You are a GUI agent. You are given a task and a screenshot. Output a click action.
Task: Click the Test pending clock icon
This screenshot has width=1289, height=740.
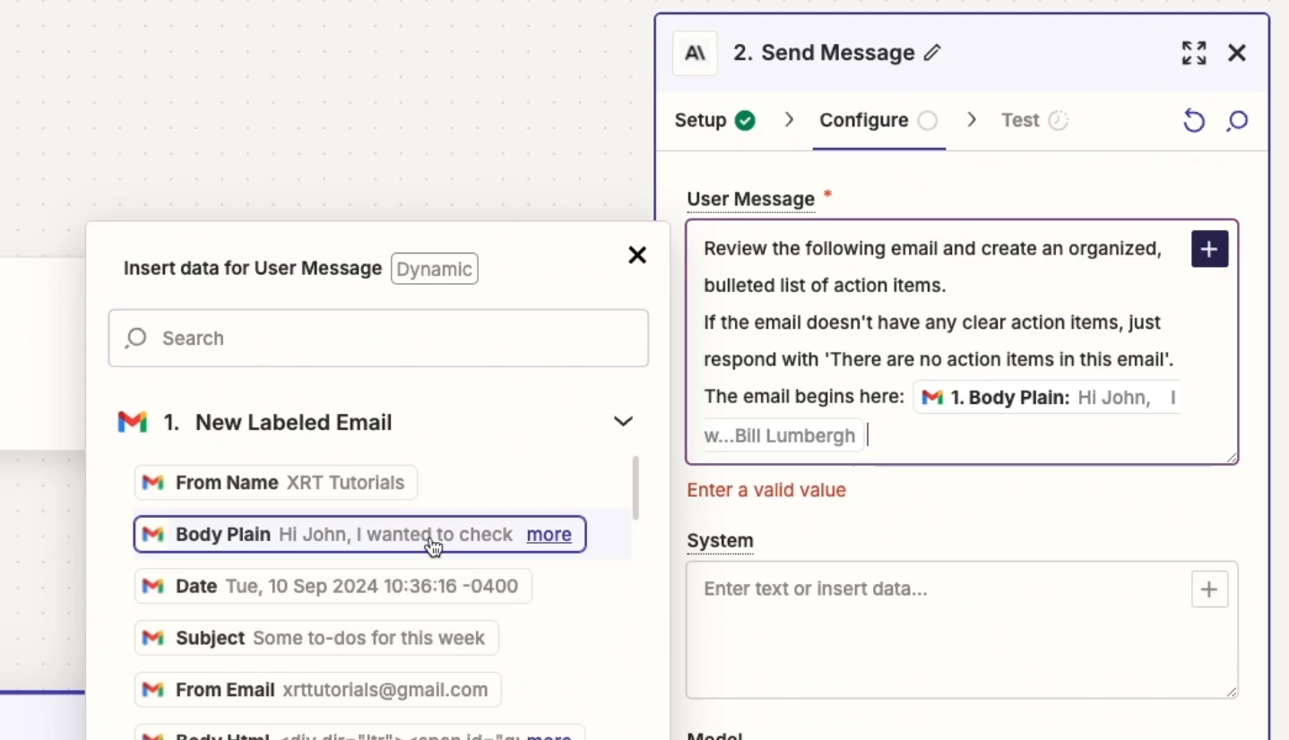pyautogui.click(x=1059, y=120)
